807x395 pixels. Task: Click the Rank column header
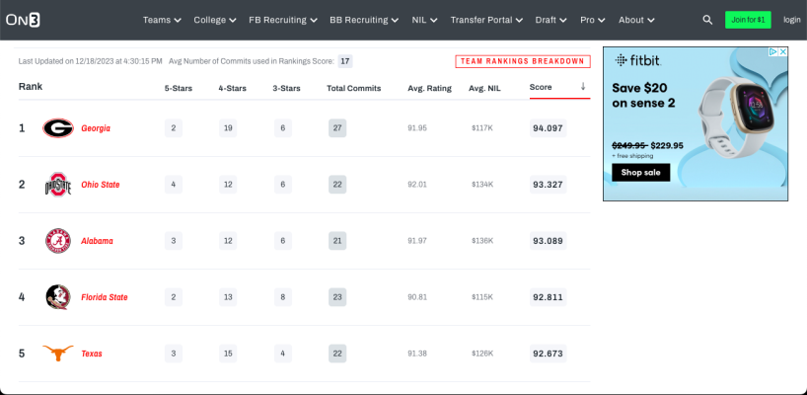tap(31, 87)
